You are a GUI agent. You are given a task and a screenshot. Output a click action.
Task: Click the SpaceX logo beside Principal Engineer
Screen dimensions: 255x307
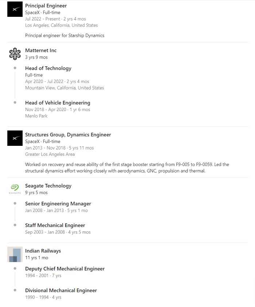15,9
